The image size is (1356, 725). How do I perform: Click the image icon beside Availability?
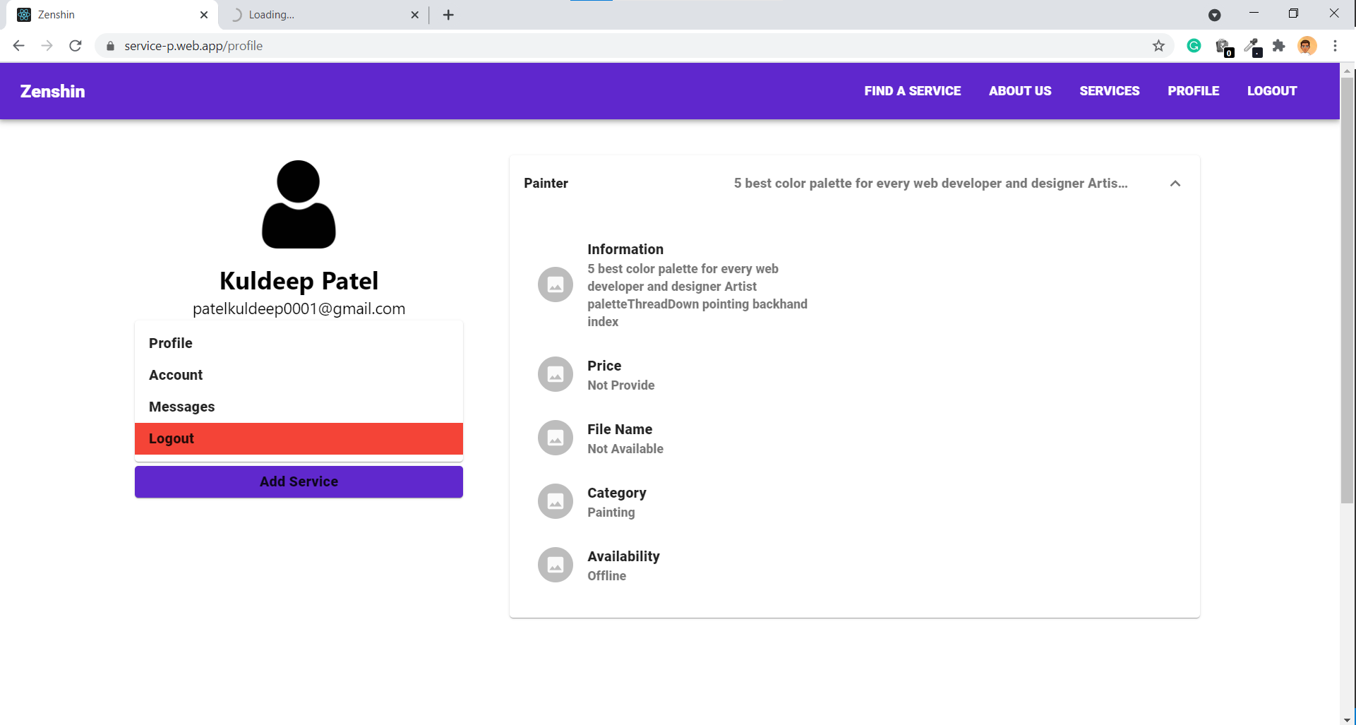(556, 565)
